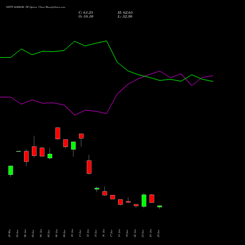Click the chart title text NIFTY 22400.00 PE Option

[22, 7]
